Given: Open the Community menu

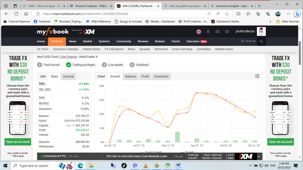Looking at the screenshot, I should (124, 41).
